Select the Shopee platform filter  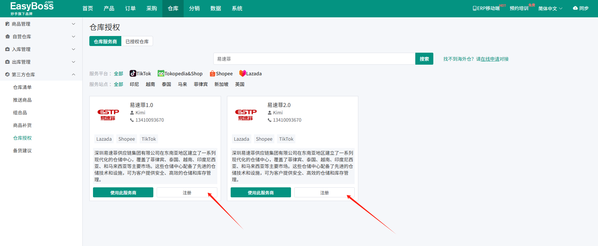(x=221, y=74)
